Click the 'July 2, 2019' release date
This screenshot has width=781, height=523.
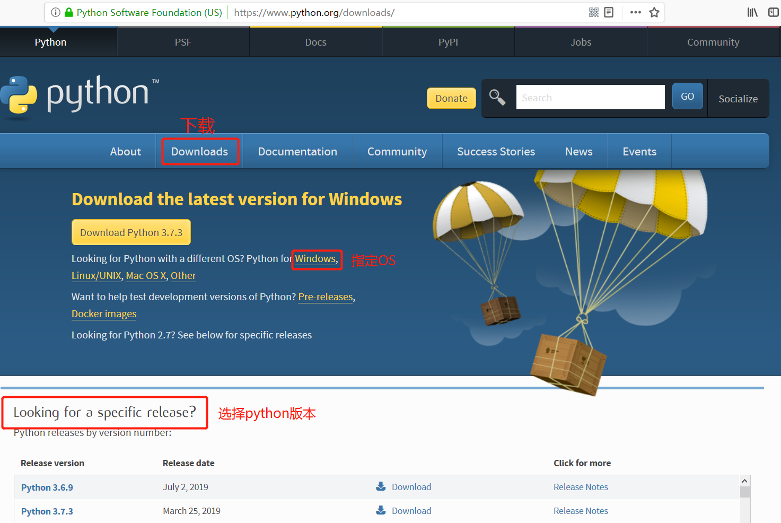click(186, 487)
